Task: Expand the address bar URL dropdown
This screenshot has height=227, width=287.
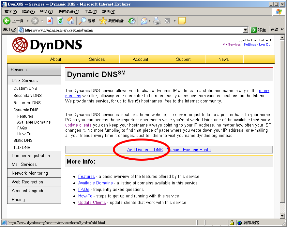Action: pos(246,30)
